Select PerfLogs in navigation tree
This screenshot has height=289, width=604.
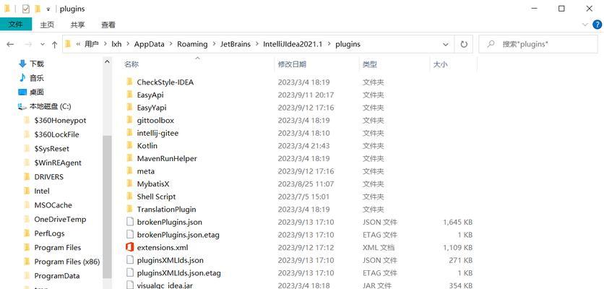(49, 233)
